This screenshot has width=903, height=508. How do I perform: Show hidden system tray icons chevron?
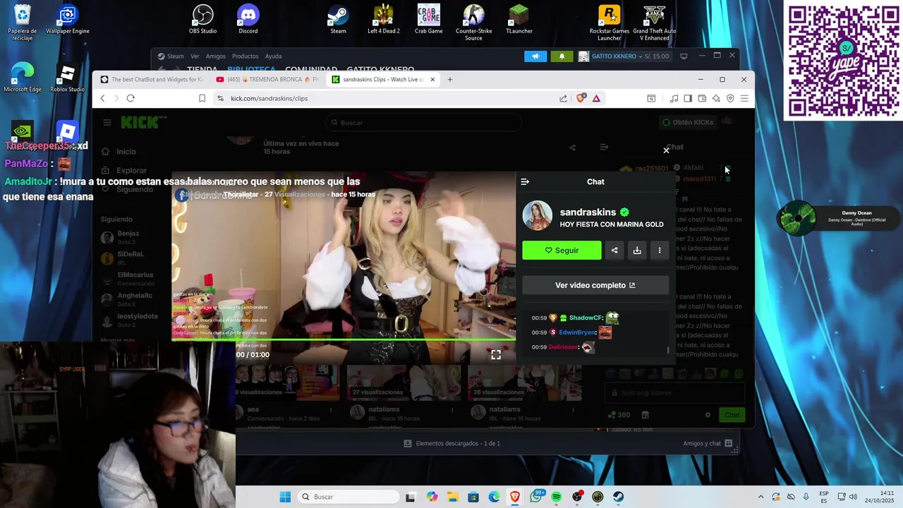point(760,497)
